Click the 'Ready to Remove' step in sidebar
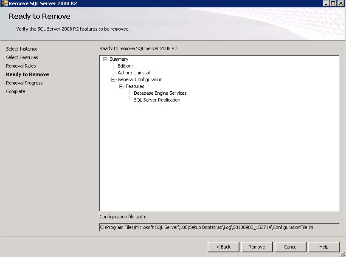Image resolution: width=346 pixels, height=257 pixels. [28, 74]
